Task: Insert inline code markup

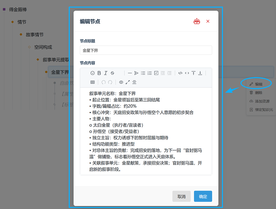Action: point(187,73)
